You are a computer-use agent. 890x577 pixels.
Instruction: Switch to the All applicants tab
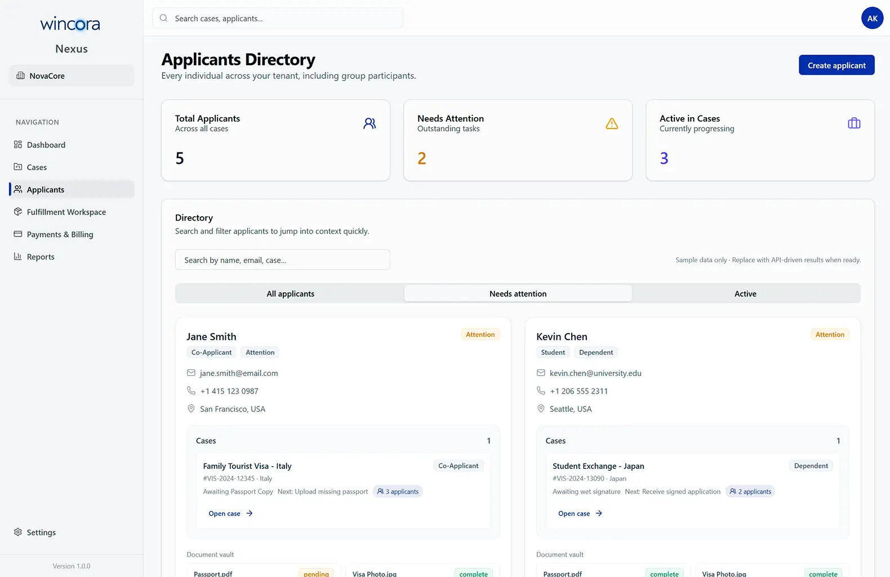pos(290,294)
